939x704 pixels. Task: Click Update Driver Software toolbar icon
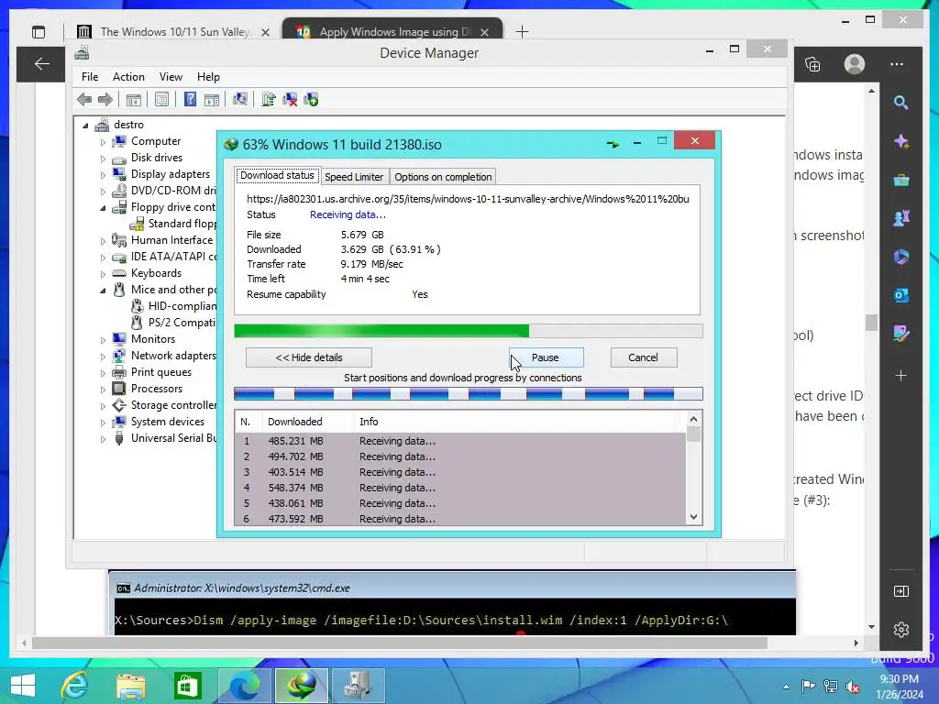click(x=269, y=99)
